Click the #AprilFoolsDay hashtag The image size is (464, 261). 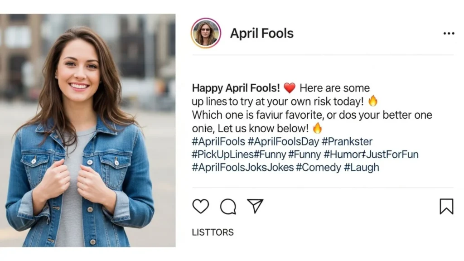282,141
